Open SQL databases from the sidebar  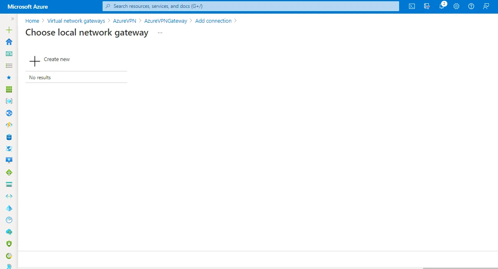(9, 137)
